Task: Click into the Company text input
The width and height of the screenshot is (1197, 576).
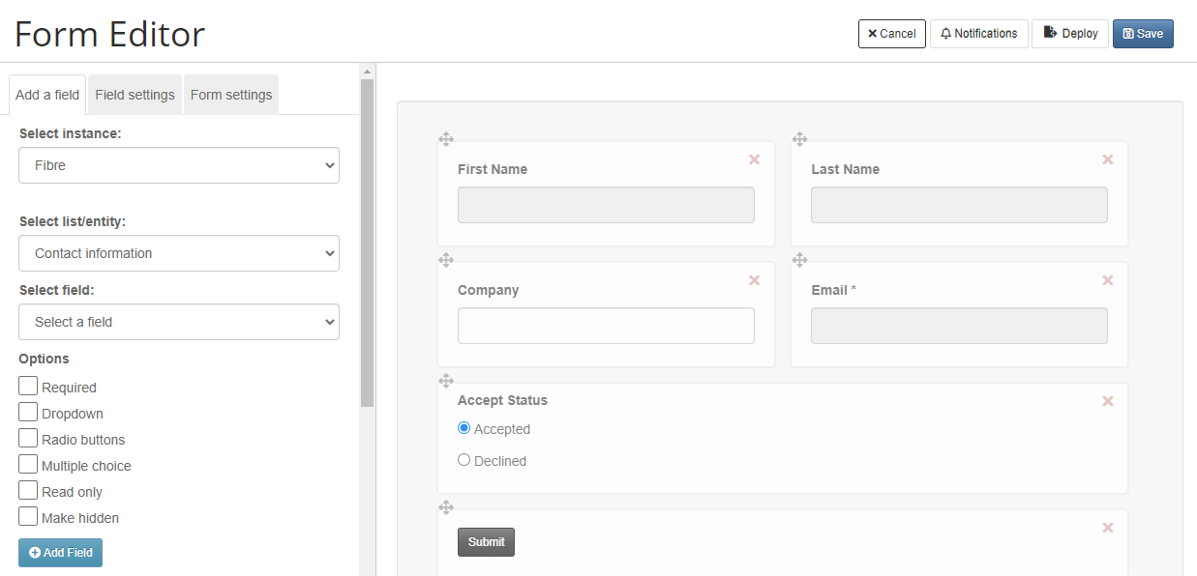Action: coord(606,326)
